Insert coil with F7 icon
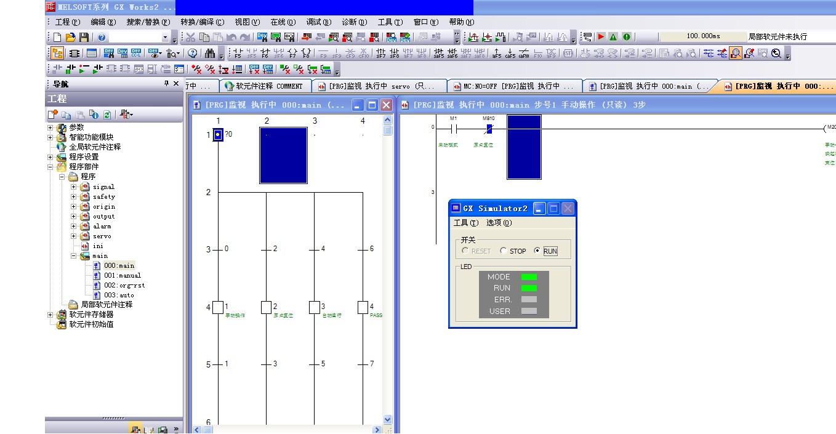The width and height of the screenshot is (836, 434). tap(292, 54)
